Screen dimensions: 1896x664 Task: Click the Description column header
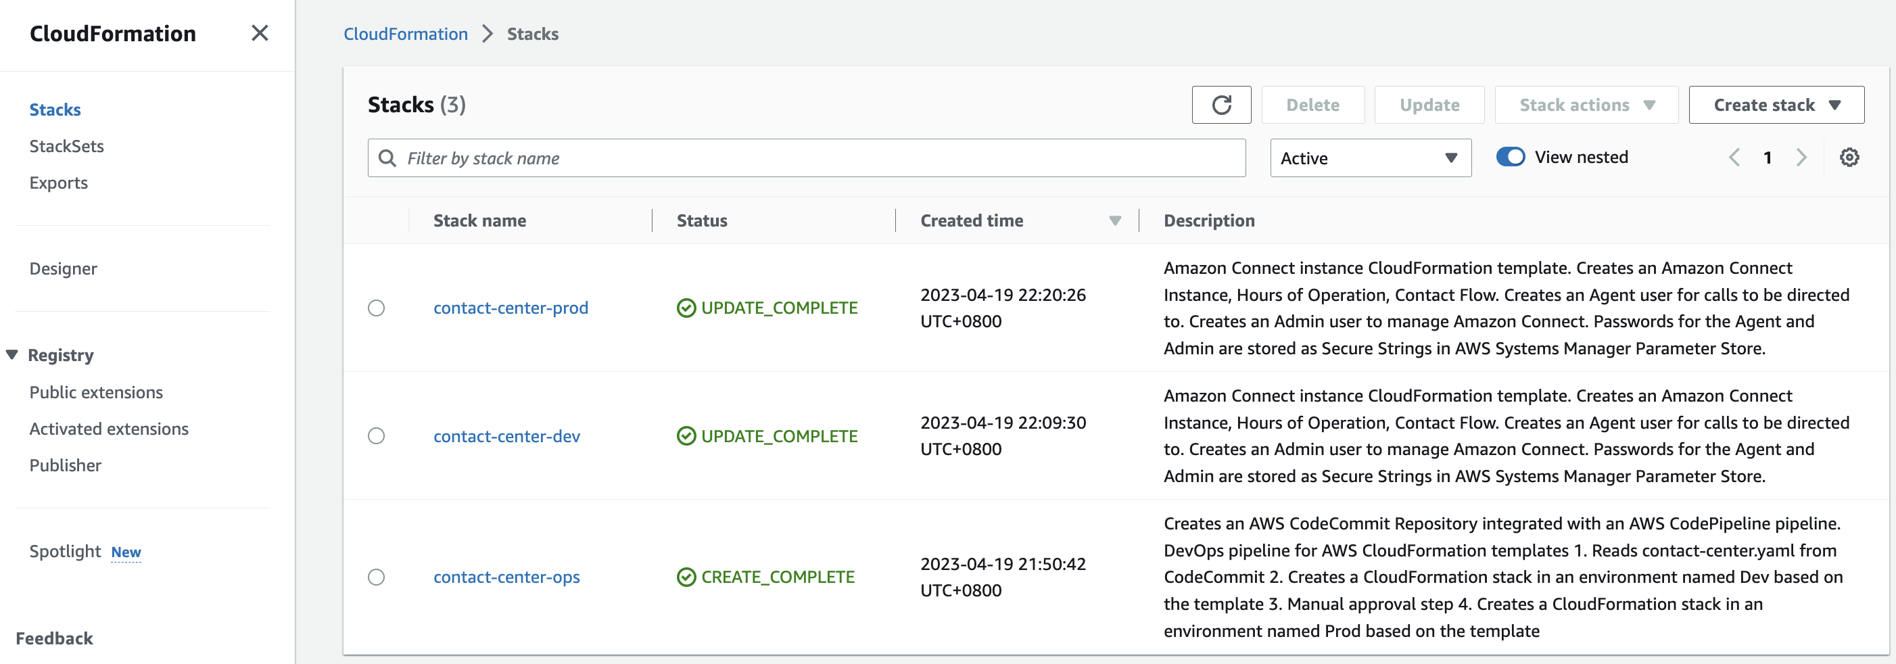click(x=1208, y=220)
